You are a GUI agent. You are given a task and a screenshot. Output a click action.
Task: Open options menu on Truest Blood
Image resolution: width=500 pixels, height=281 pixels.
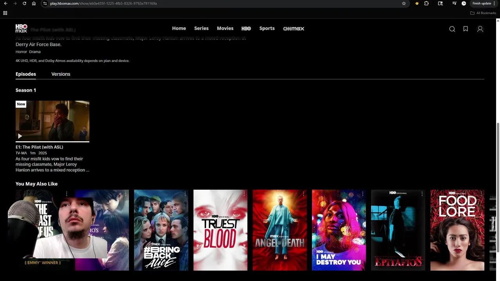point(244,194)
